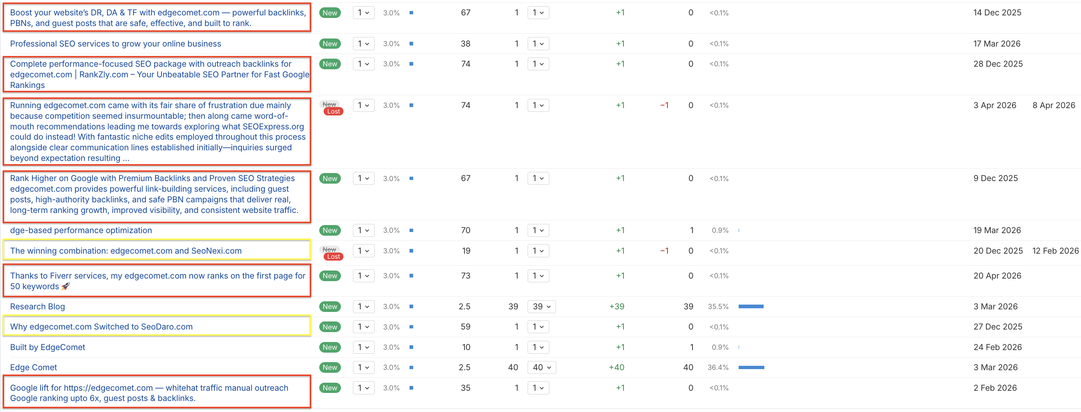The width and height of the screenshot is (1081, 412).
Task: Click the +39 value in Research Blog row
Action: [616, 306]
